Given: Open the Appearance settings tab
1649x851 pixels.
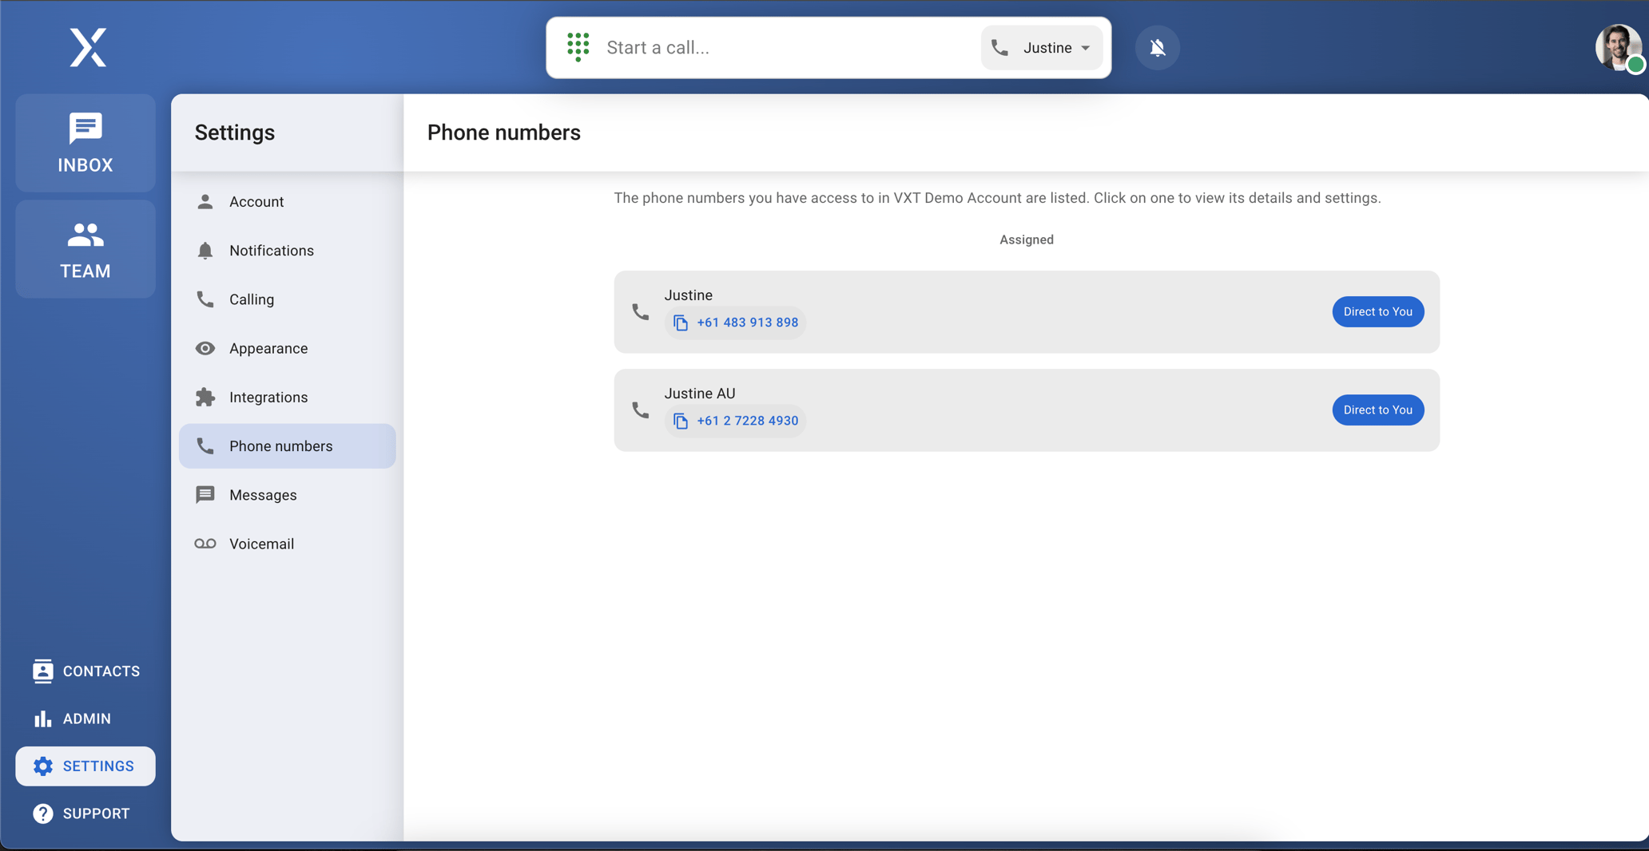Looking at the screenshot, I should click(268, 348).
